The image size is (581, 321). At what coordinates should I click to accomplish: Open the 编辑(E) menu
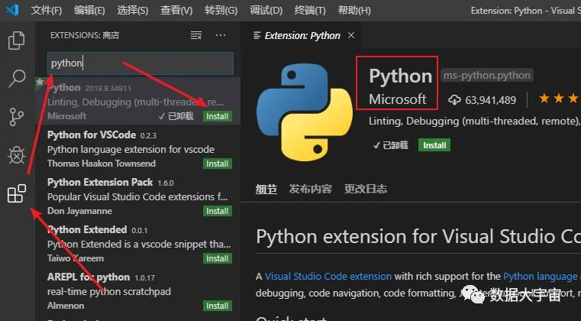[x=89, y=10]
